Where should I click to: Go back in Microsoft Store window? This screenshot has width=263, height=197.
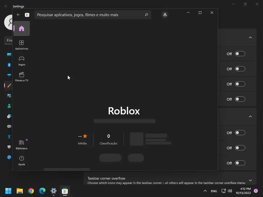[18, 15]
